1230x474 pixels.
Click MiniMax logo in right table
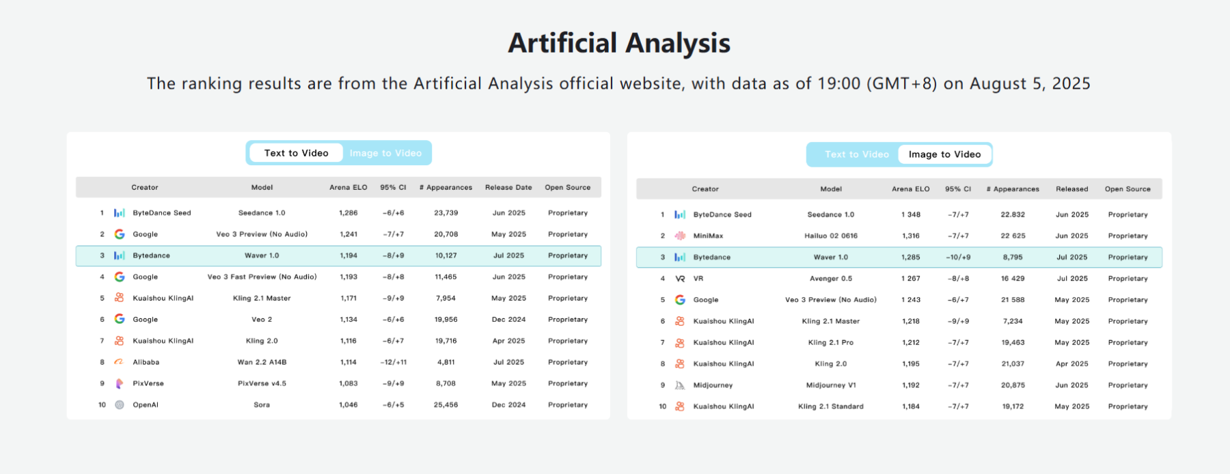coord(680,236)
